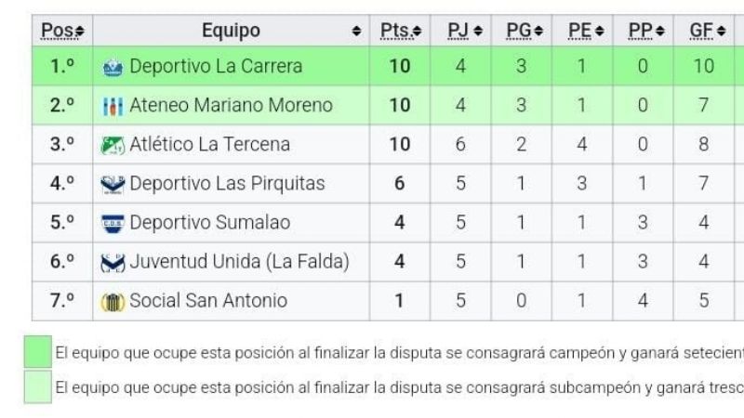The height and width of the screenshot is (418, 744).
Task: Click the Deportivo Las Pirquitas crest icon
Action: (x=113, y=184)
